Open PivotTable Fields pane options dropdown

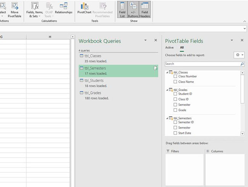(x=232, y=40)
